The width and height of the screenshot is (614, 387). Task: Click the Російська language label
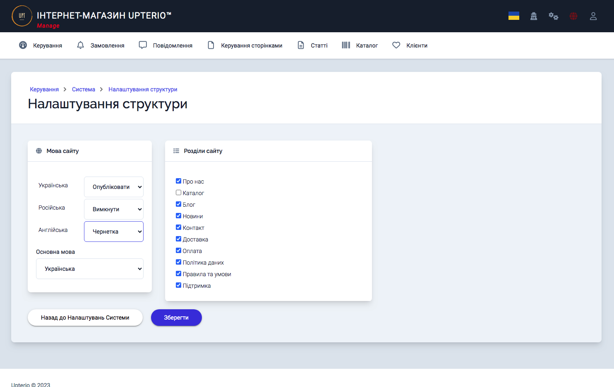[52, 208]
